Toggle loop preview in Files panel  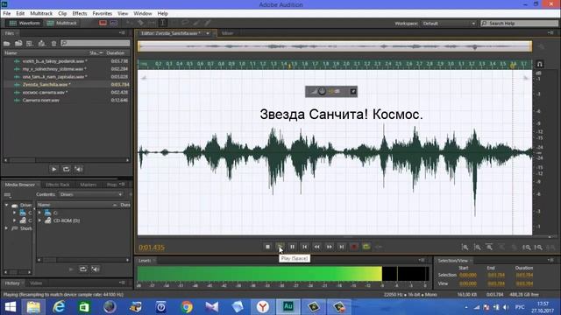click(67, 169)
